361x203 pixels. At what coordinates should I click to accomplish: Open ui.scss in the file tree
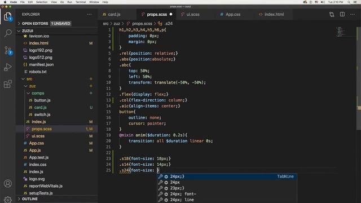(x=38, y=136)
